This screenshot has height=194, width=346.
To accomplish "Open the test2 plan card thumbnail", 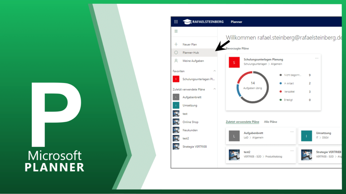I will [x=234, y=155].
